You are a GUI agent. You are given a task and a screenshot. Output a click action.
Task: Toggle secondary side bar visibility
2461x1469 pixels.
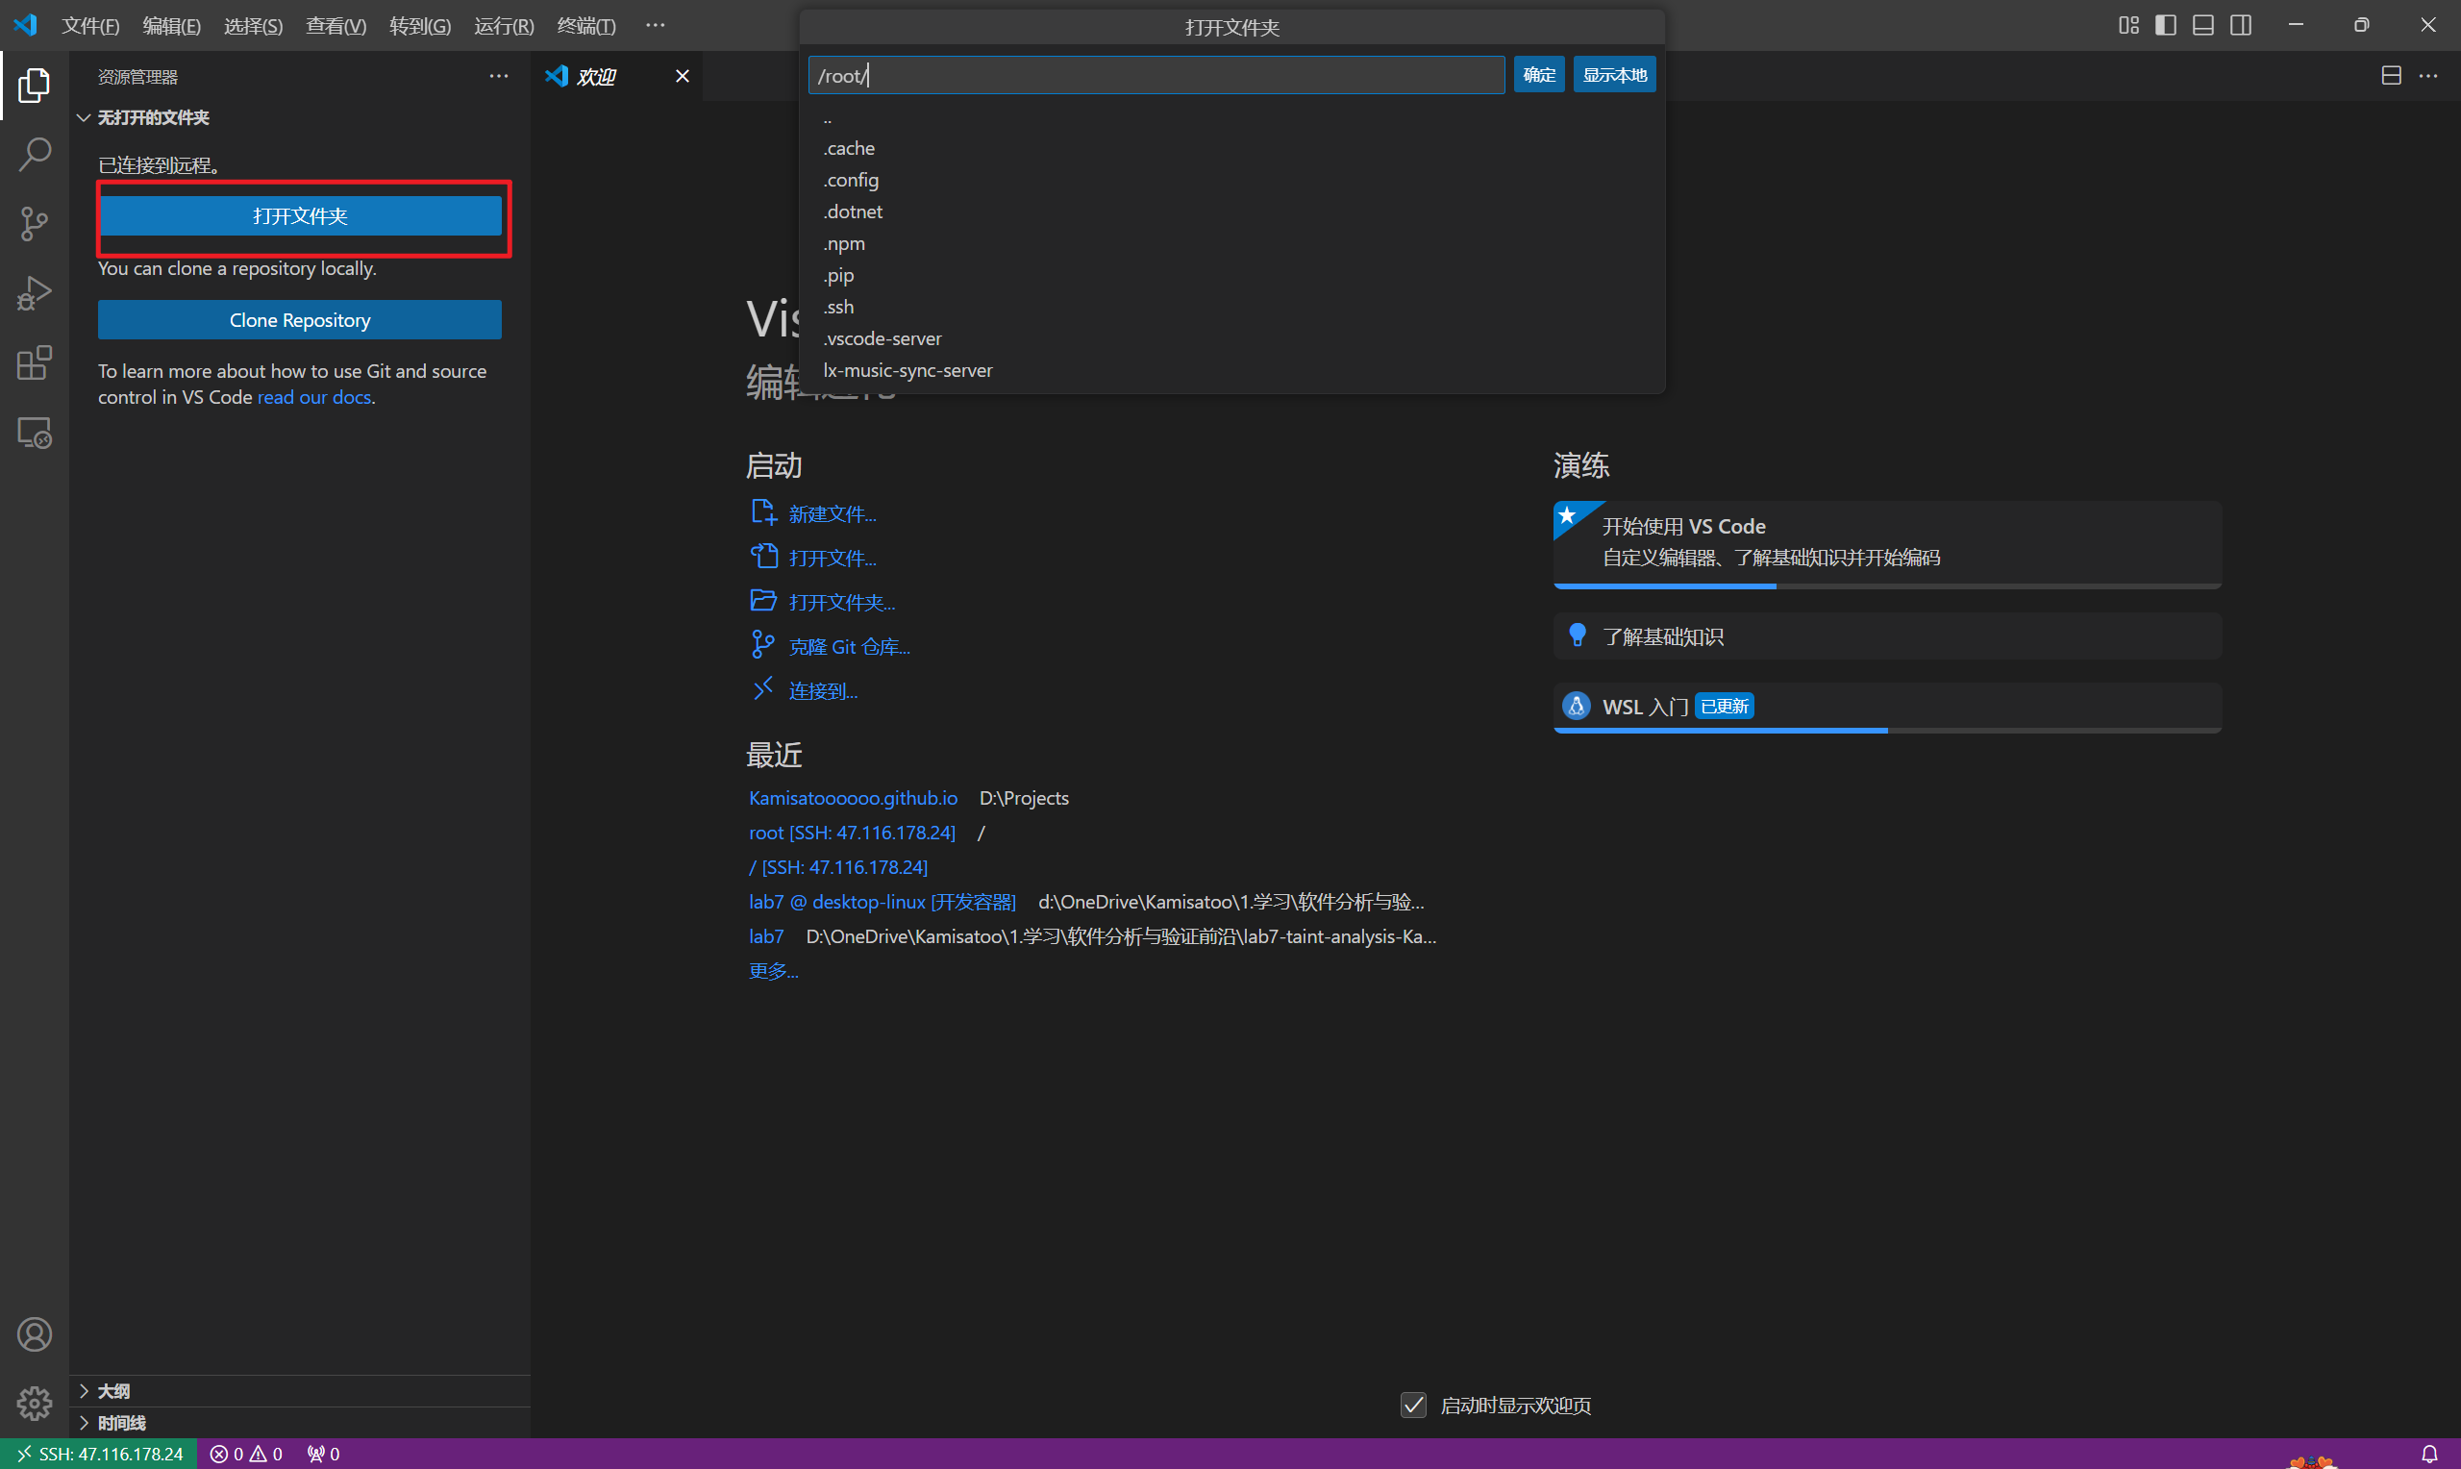[2240, 26]
